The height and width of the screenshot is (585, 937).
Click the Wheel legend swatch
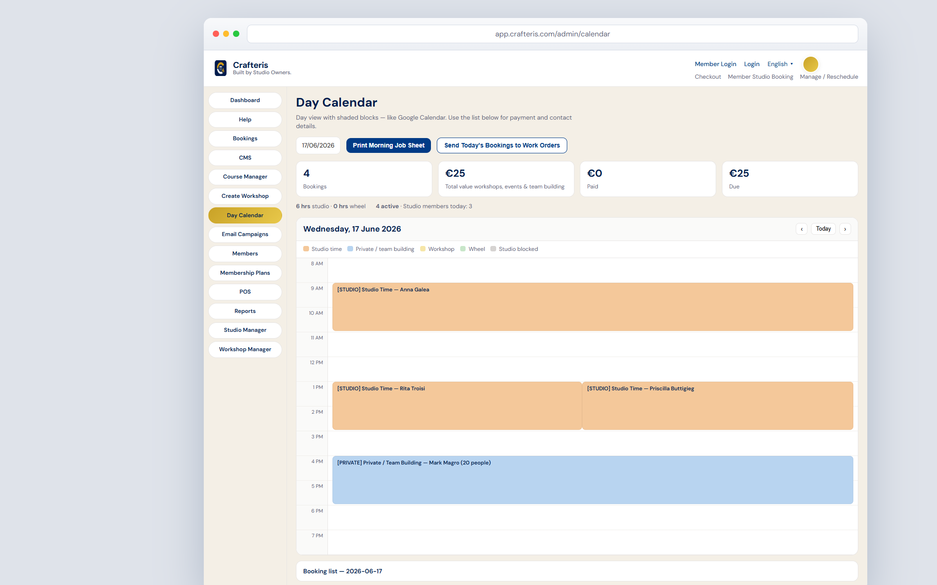(x=463, y=249)
